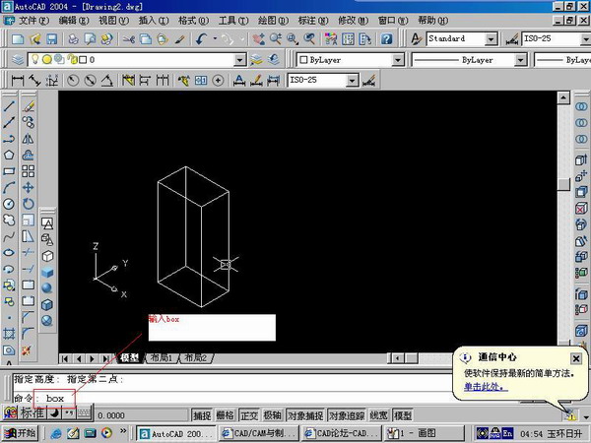Image resolution: width=591 pixels, height=443 pixels.
Task: Expand the Standard text style dropdown
Action: 490,38
